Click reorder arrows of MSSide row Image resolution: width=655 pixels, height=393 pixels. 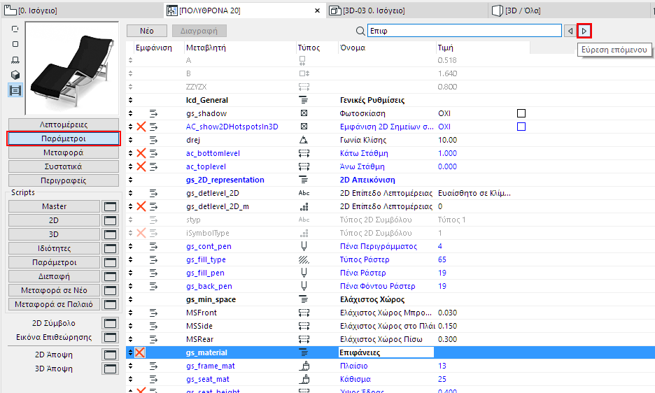coord(130,326)
